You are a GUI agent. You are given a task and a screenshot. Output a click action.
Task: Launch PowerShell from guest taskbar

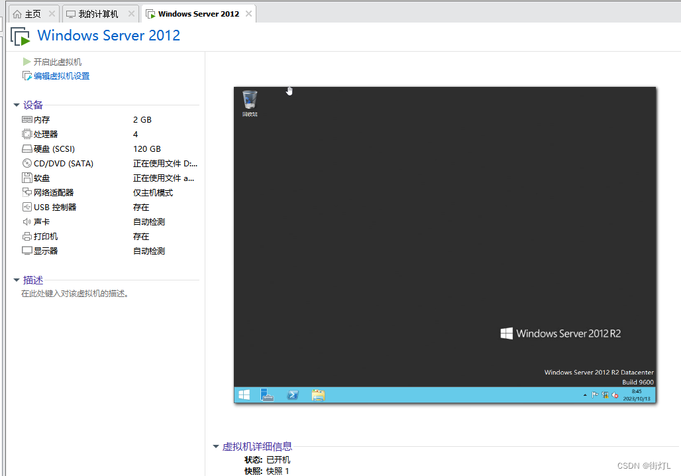pos(293,394)
